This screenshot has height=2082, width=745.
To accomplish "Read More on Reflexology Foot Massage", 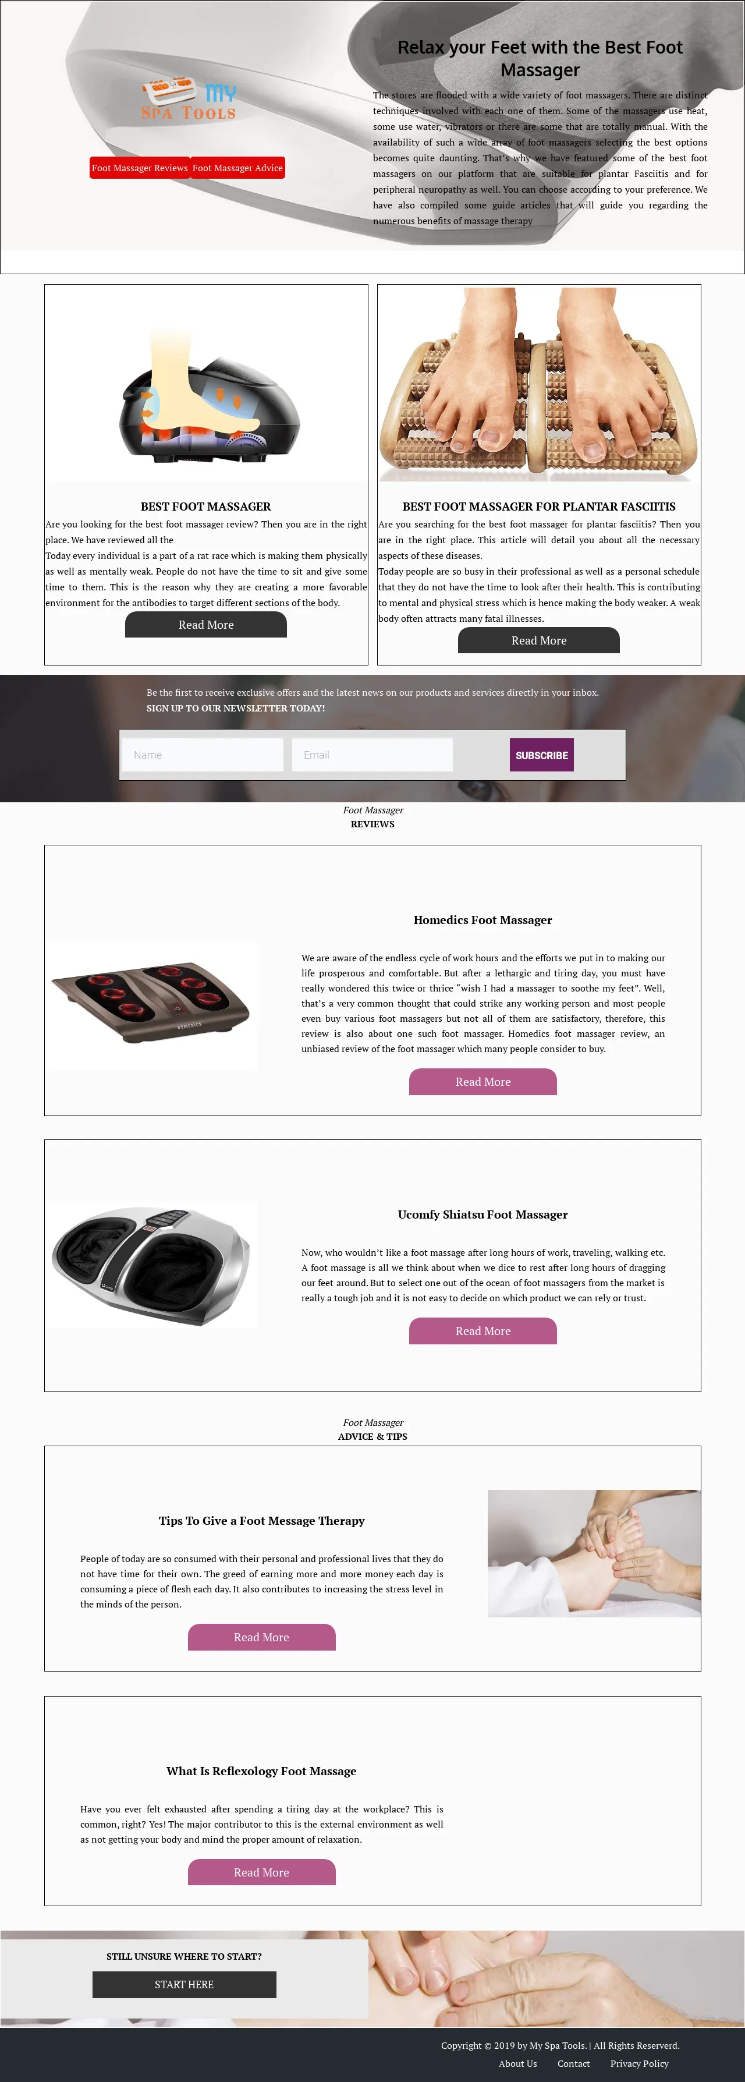I will (x=262, y=1872).
